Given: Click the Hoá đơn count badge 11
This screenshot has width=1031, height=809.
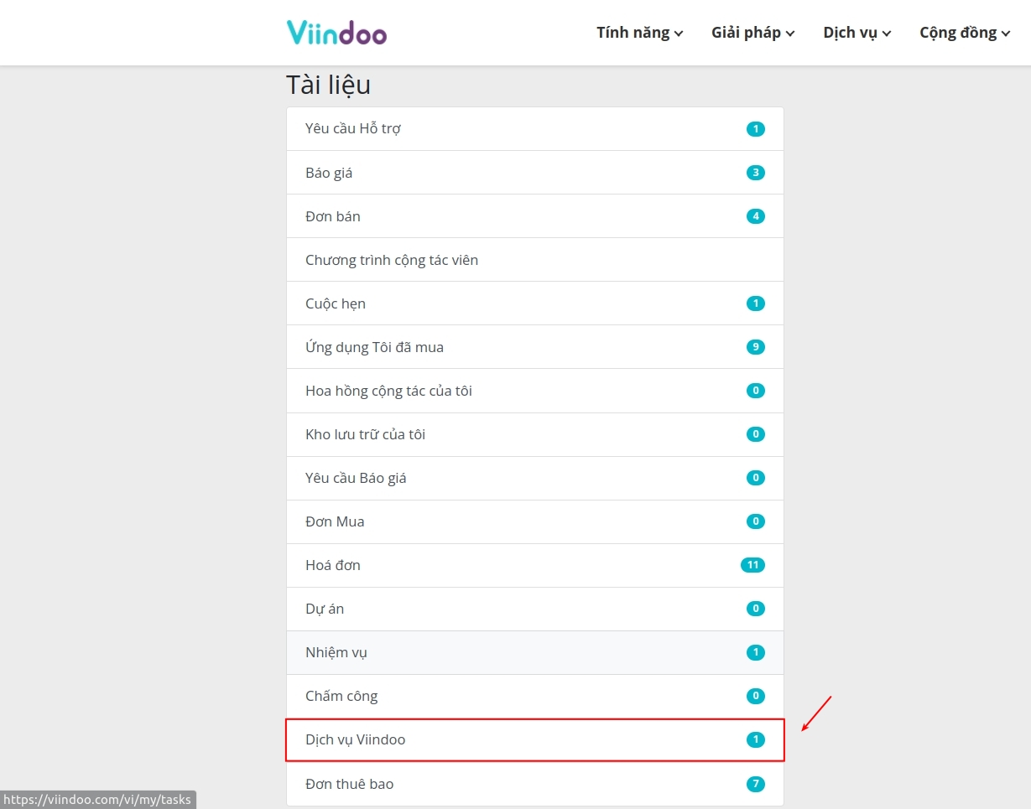Looking at the screenshot, I should [x=752, y=565].
